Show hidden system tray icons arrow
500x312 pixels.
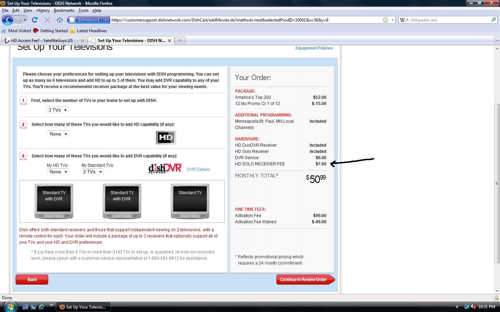457,307
